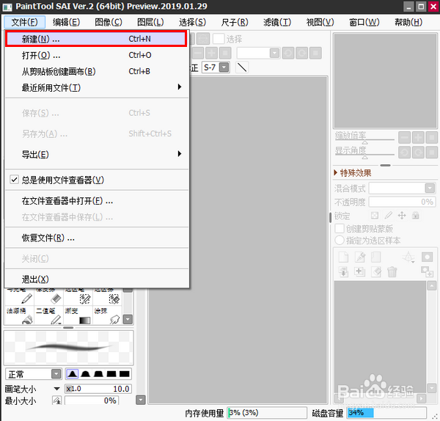Select the 油漆桶 paint bucket tool
This screenshot has height=421, width=440.
(x=20, y=315)
